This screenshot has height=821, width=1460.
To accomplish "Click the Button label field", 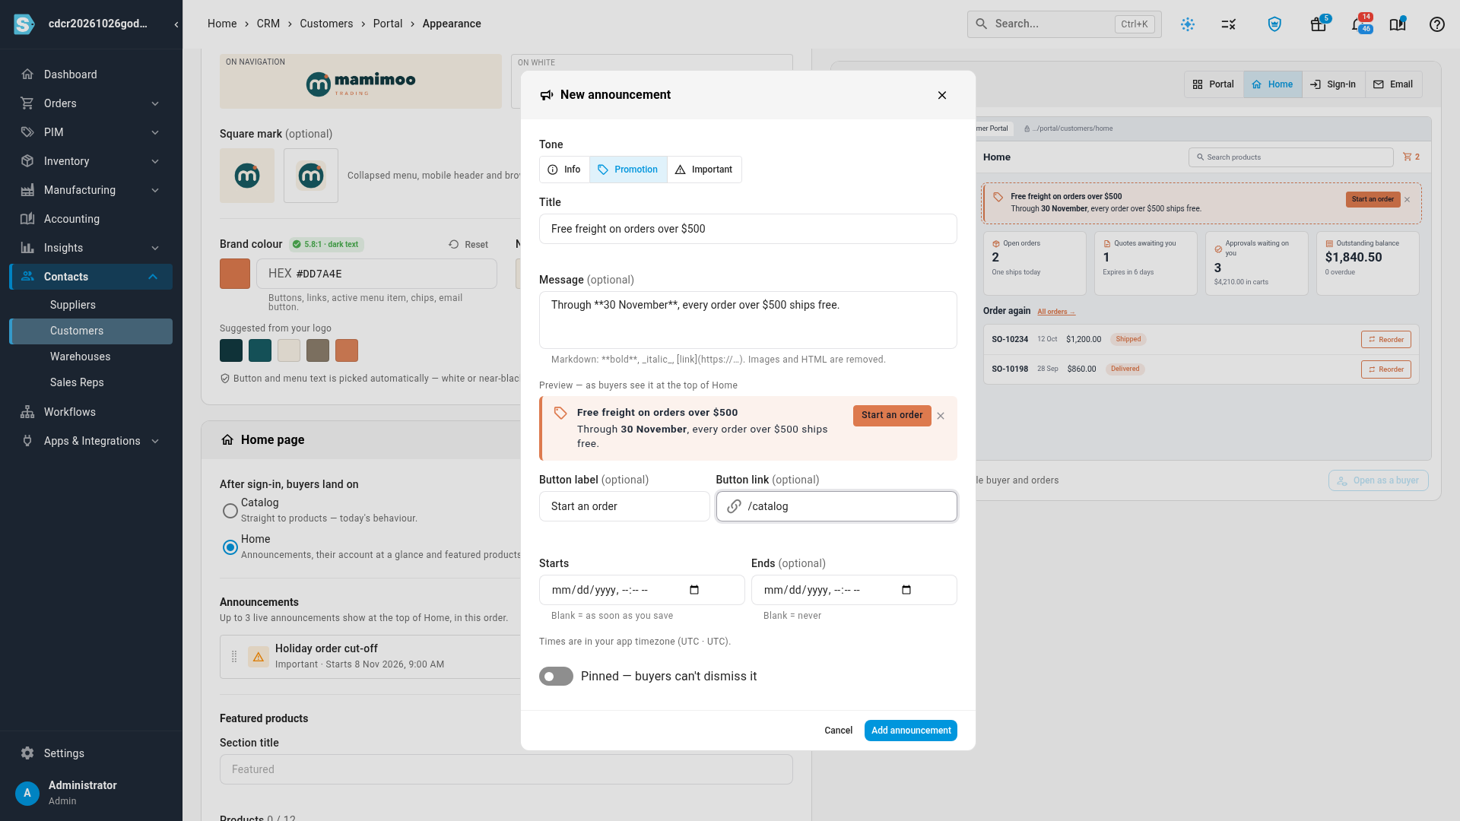I will pyautogui.click(x=624, y=506).
